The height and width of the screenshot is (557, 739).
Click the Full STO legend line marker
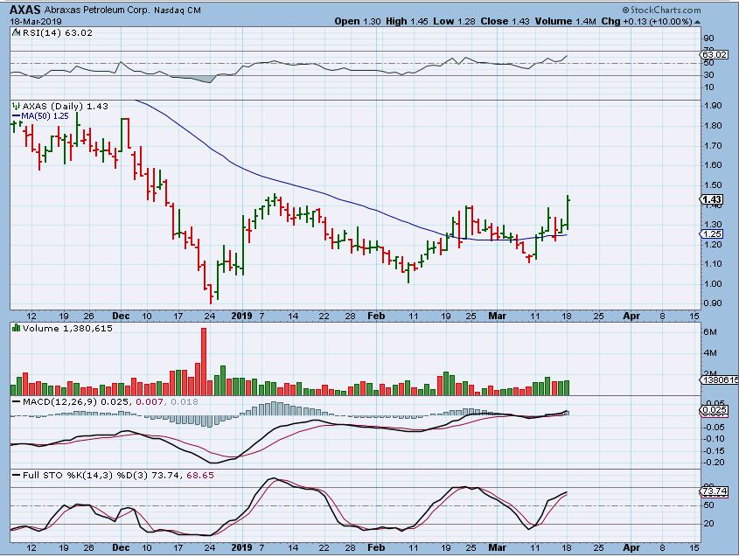pos(15,475)
